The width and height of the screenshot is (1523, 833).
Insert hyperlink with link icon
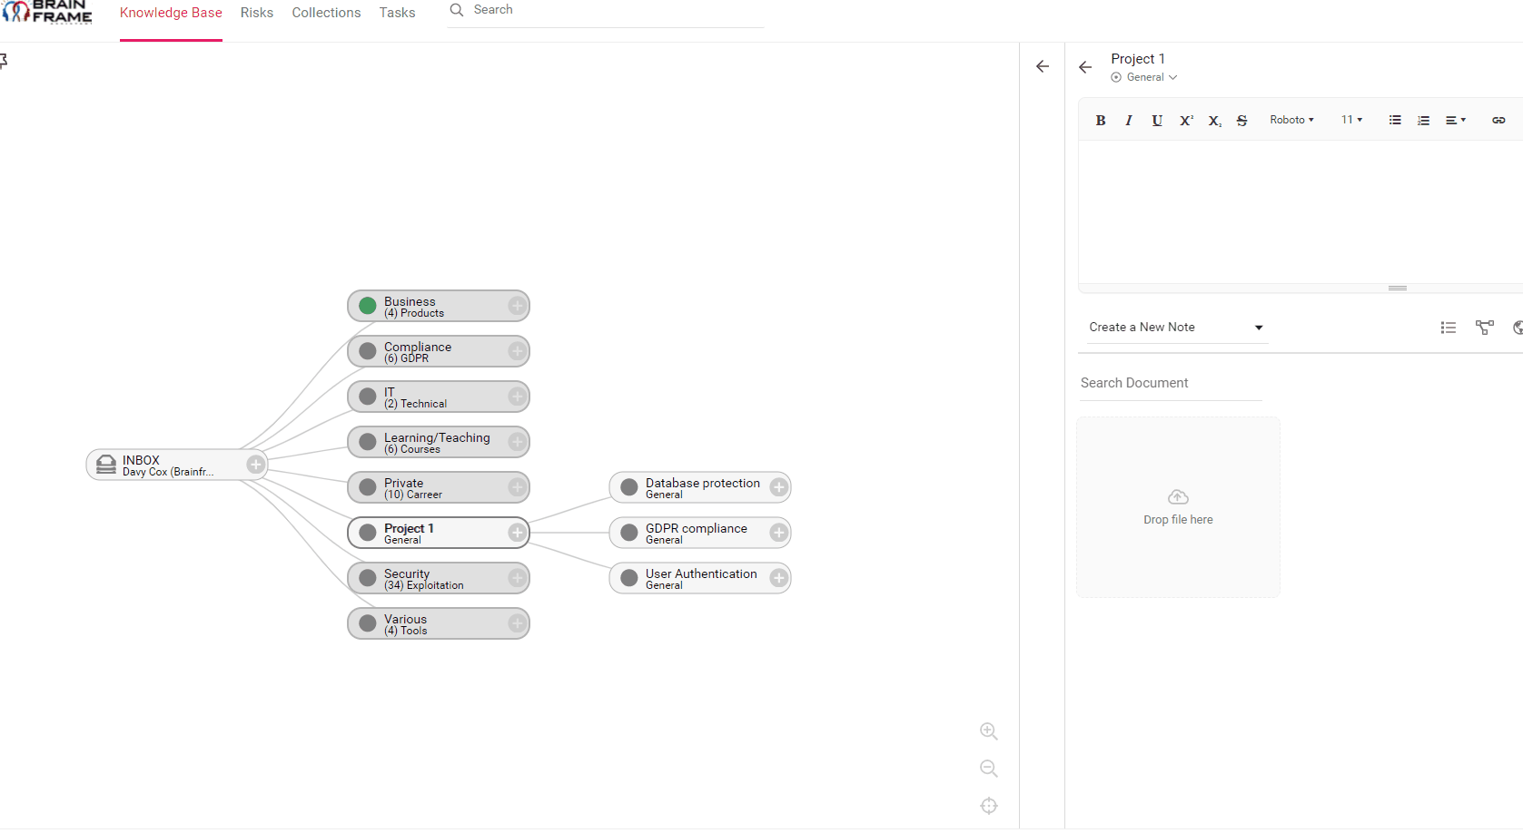[x=1498, y=120]
